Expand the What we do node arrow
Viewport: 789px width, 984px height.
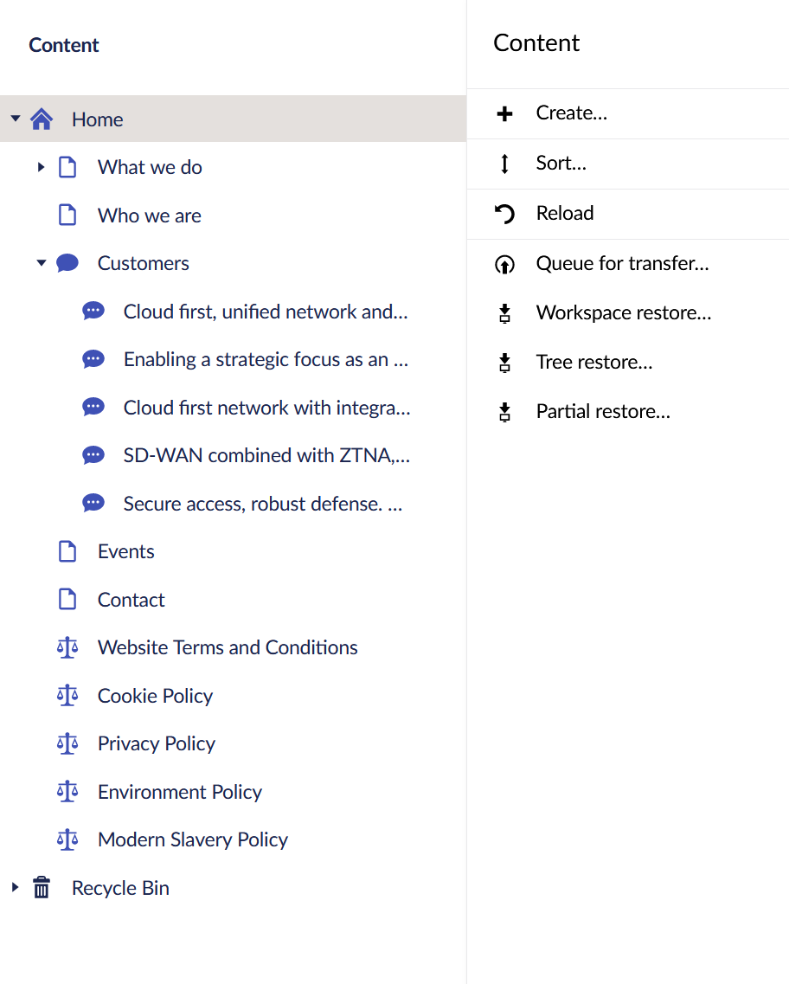coord(42,167)
